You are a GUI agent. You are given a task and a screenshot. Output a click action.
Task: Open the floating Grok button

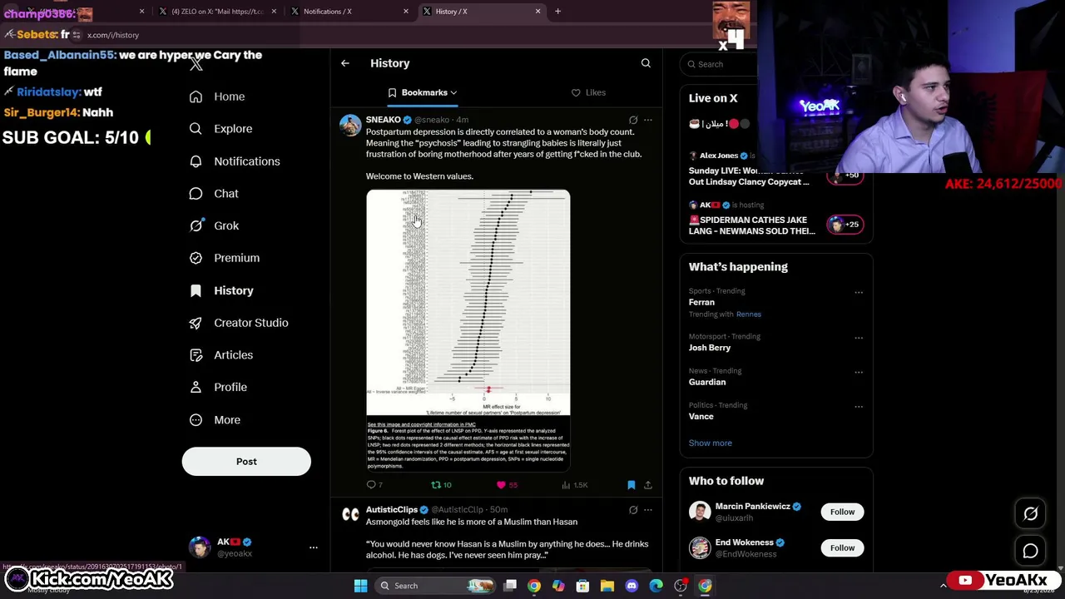tap(1030, 514)
